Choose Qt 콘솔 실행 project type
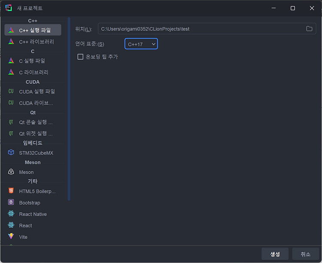 pyautogui.click(x=33, y=122)
